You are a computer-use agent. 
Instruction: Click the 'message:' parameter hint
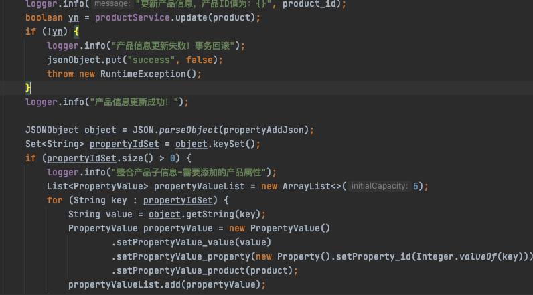112,4
